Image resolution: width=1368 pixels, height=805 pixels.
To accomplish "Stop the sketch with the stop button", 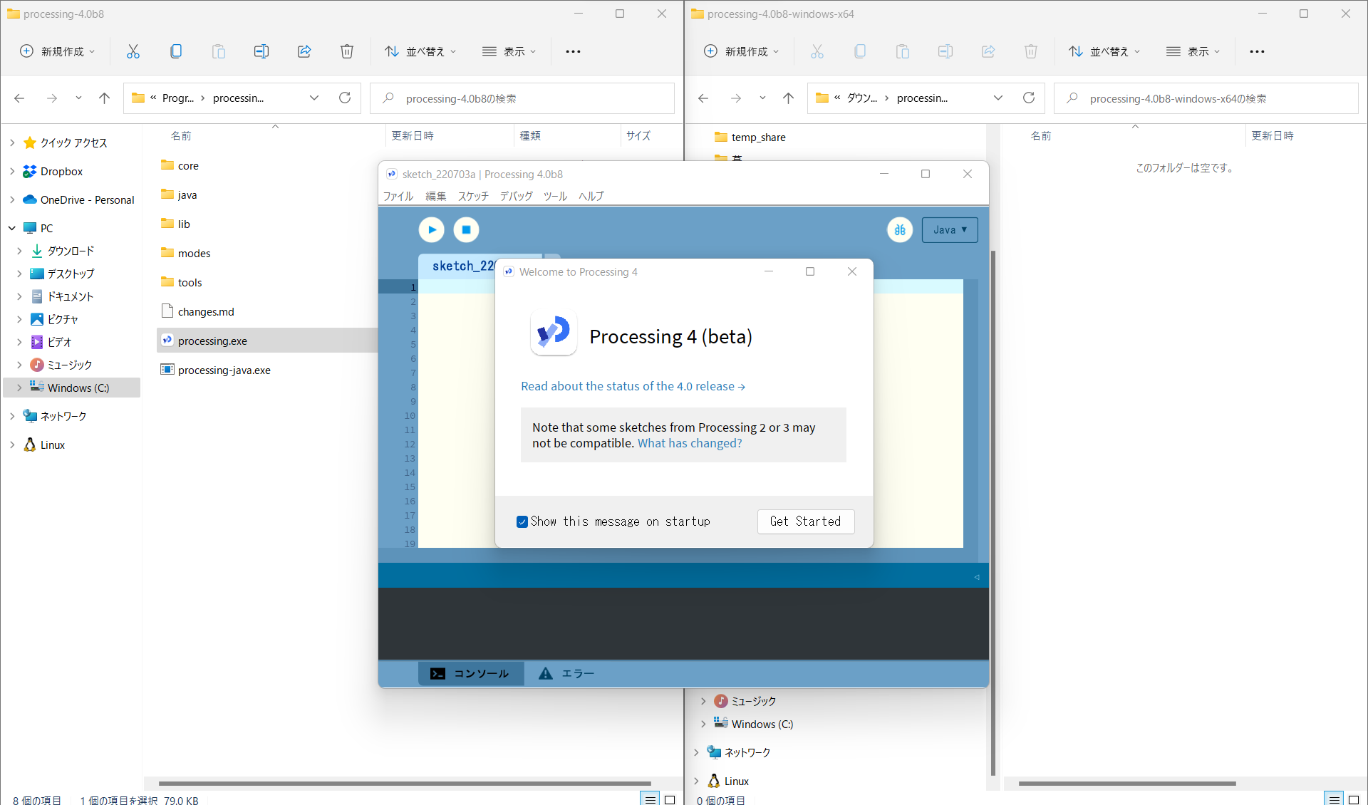I will [x=467, y=229].
